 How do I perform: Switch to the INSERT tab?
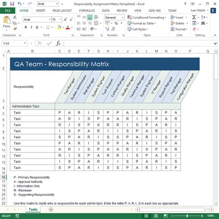click(x=41, y=11)
